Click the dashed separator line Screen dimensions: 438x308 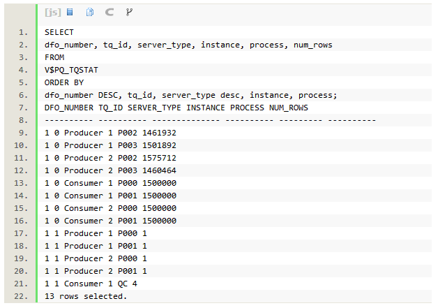[x=210, y=121]
